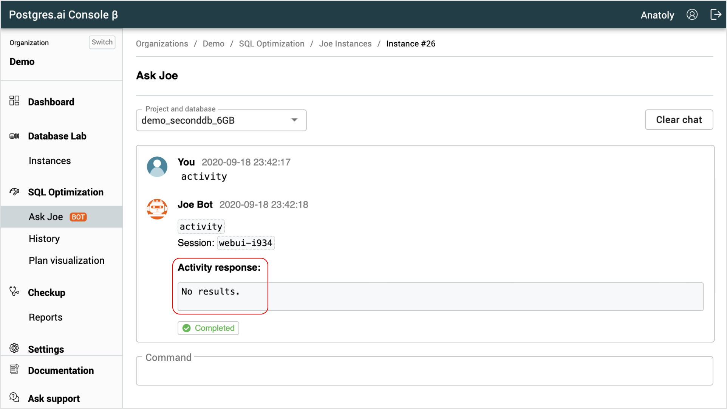The height and width of the screenshot is (409, 727).
Task: Select Ask Joe in the sidebar
Action: [62, 217]
